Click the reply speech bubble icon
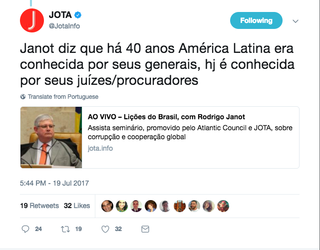The image size is (320, 250). (x=25, y=229)
